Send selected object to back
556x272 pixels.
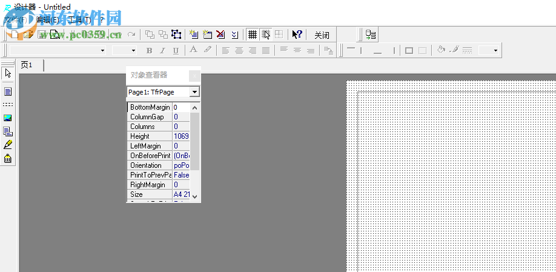coord(163,35)
